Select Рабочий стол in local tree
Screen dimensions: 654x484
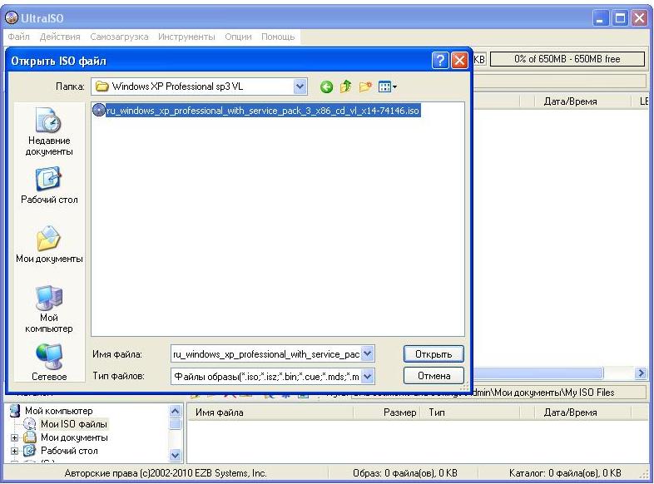tap(69, 451)
